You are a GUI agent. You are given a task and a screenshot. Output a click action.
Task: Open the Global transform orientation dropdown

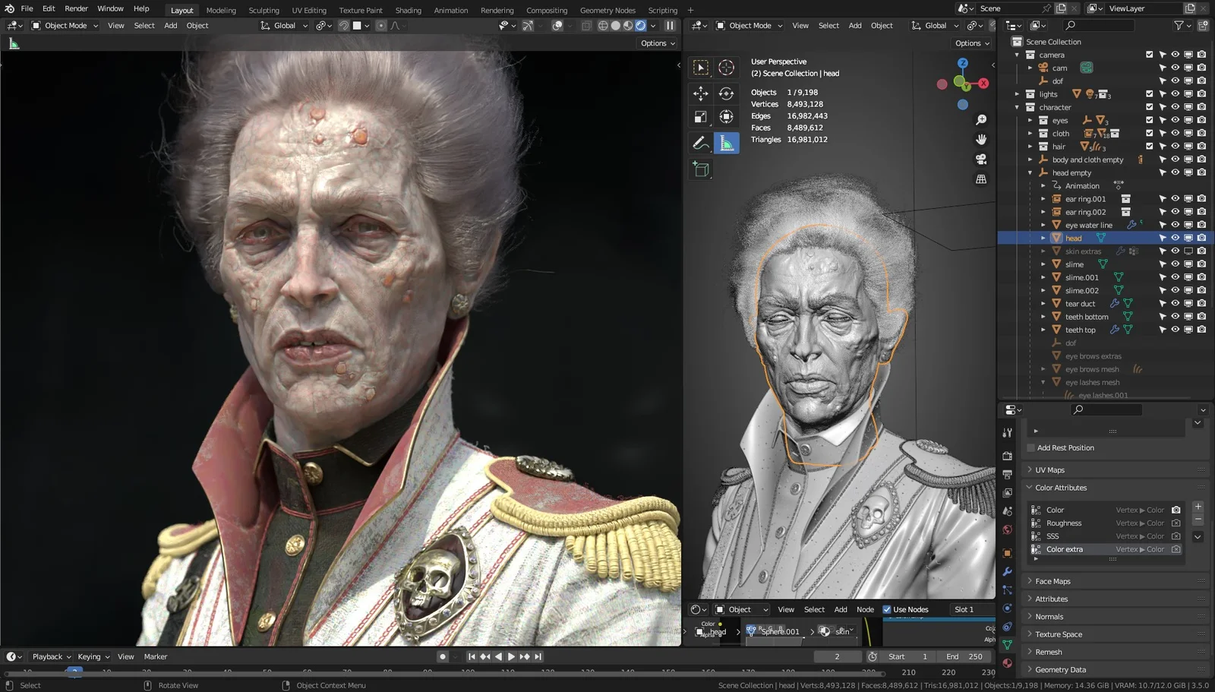coord(283,25)
